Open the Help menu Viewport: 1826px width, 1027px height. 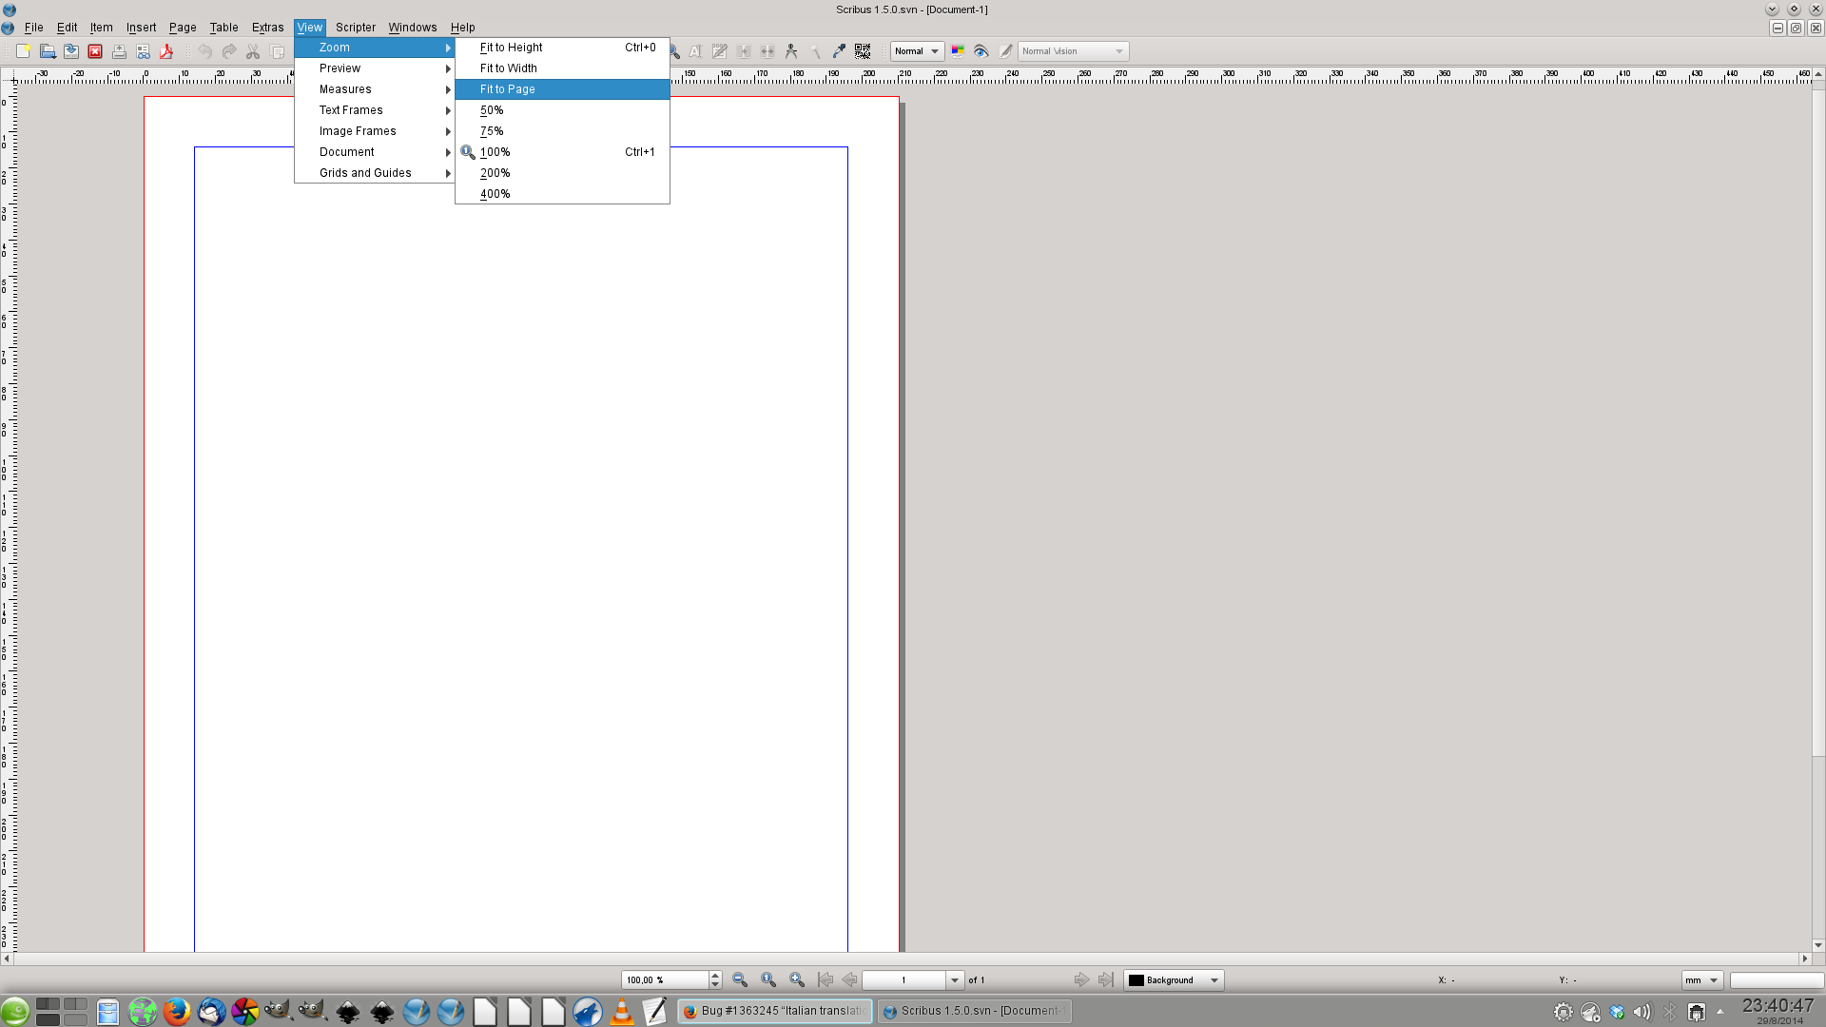[x=463, y=28]
